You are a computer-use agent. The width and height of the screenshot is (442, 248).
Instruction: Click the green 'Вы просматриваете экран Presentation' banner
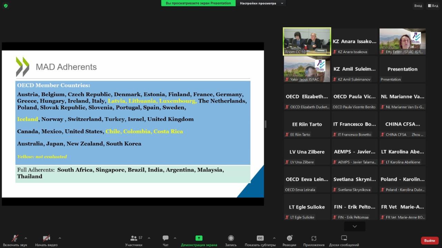198,3
